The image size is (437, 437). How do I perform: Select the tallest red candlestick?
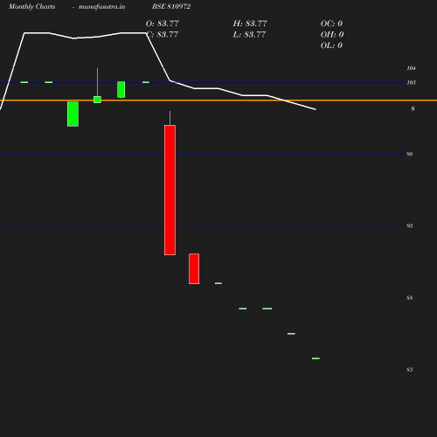[170, 190]
